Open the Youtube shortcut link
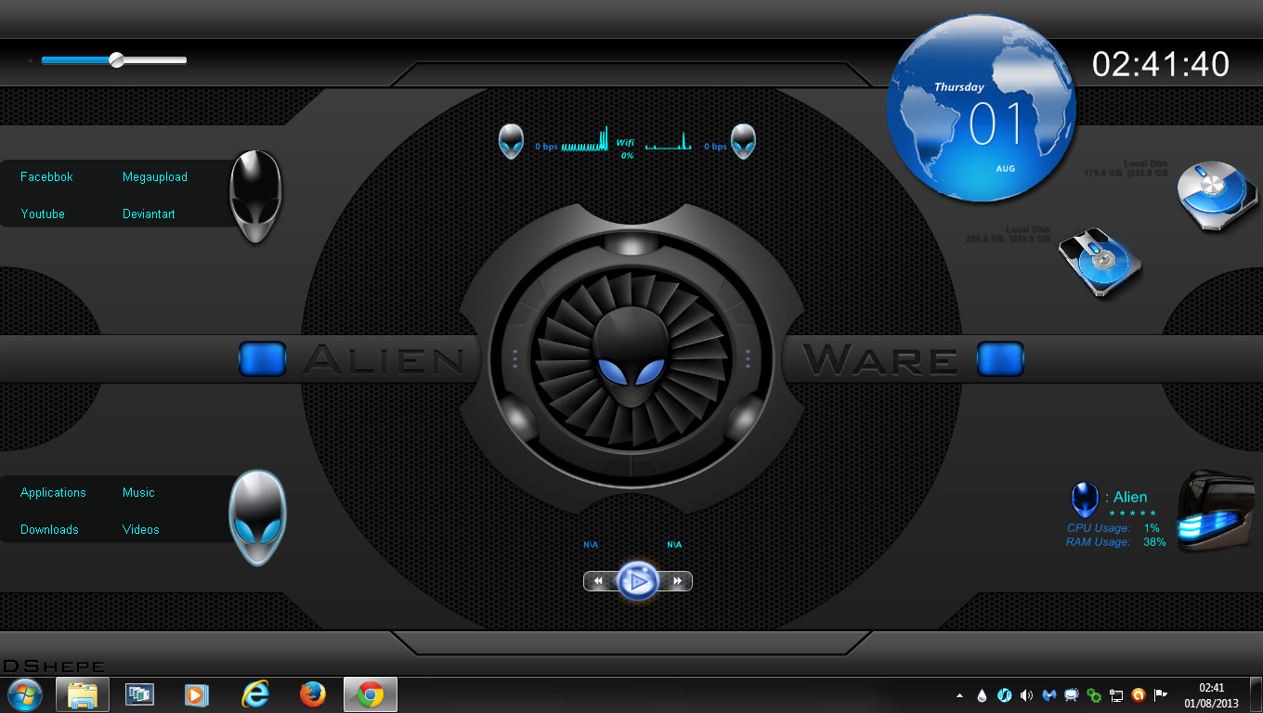1263x713 pixels. [43, 214]
